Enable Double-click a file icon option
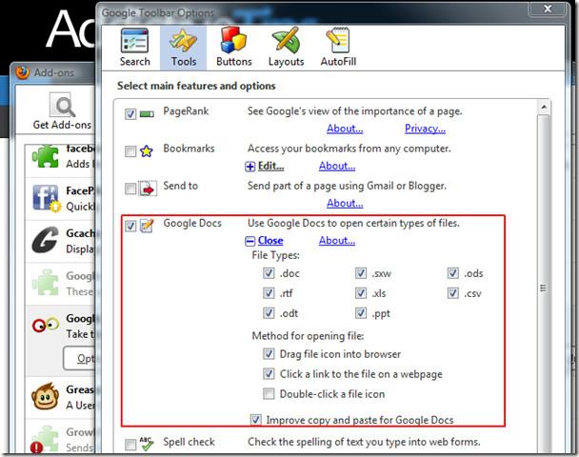 270,393
